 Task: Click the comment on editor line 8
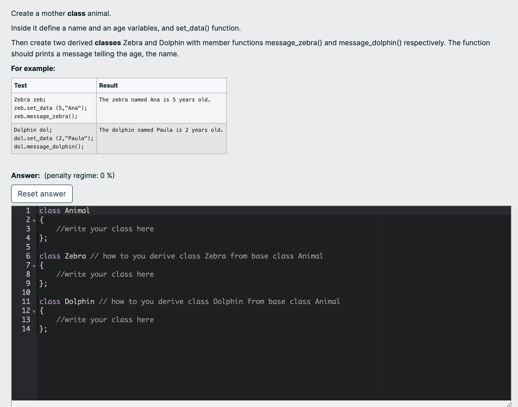pos(105,274)
